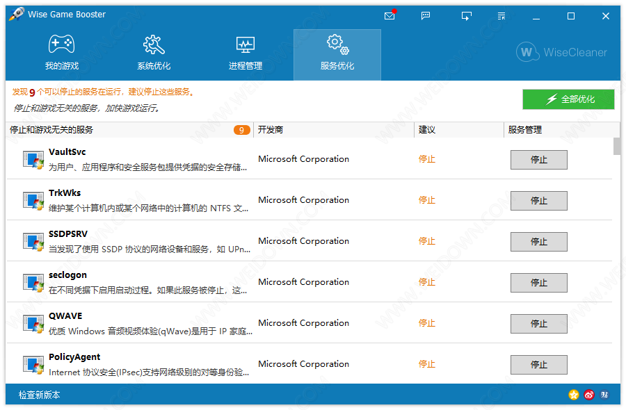
Task: Click Microsoft Corporation in QWAVE row
Action: [x=303, y=323]
